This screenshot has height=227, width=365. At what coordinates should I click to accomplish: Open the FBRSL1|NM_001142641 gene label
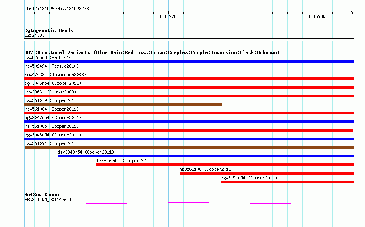48,200
